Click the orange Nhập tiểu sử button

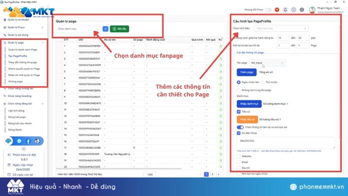[x=247, y=120]
